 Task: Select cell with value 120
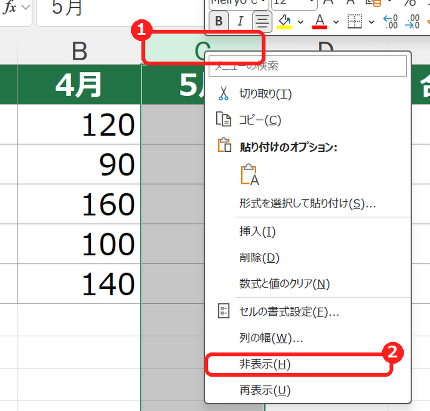[79, 124]
